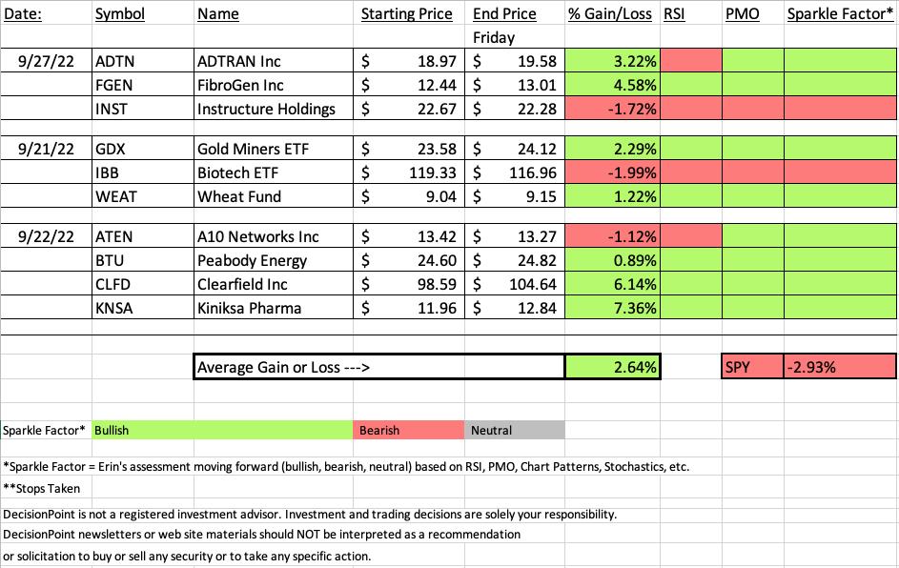The image size is (899, 568).
Task: Click the red Bearish legend swatch
Action: pyautogui.click(x=409, y=430)
